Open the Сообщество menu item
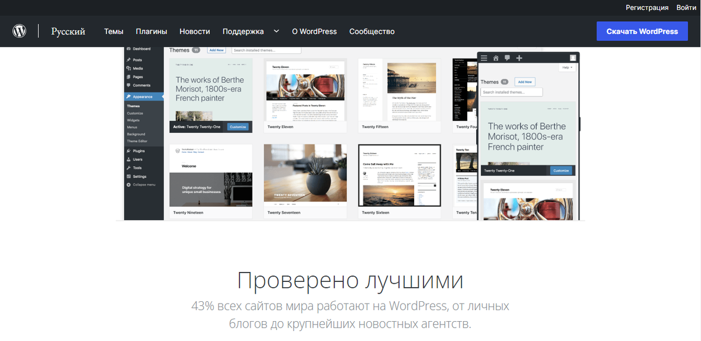The width and height of the screenshot is (701, 341). 372,31
